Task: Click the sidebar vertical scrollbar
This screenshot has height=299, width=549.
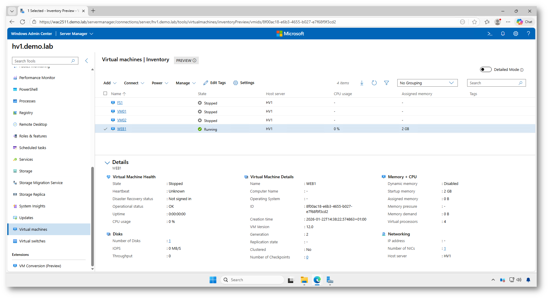Action: (x=92, y=216)
